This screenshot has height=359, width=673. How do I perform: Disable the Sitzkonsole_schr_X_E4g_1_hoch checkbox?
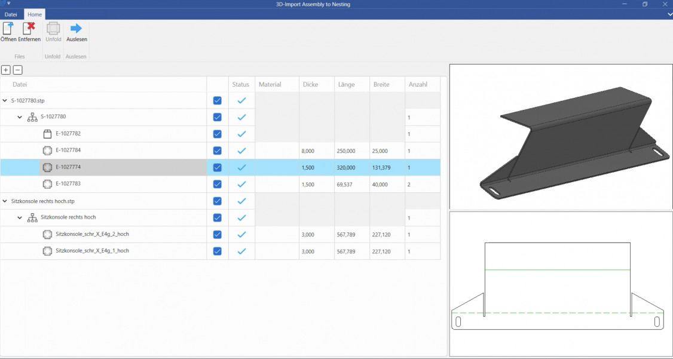(x=217, y=251)
